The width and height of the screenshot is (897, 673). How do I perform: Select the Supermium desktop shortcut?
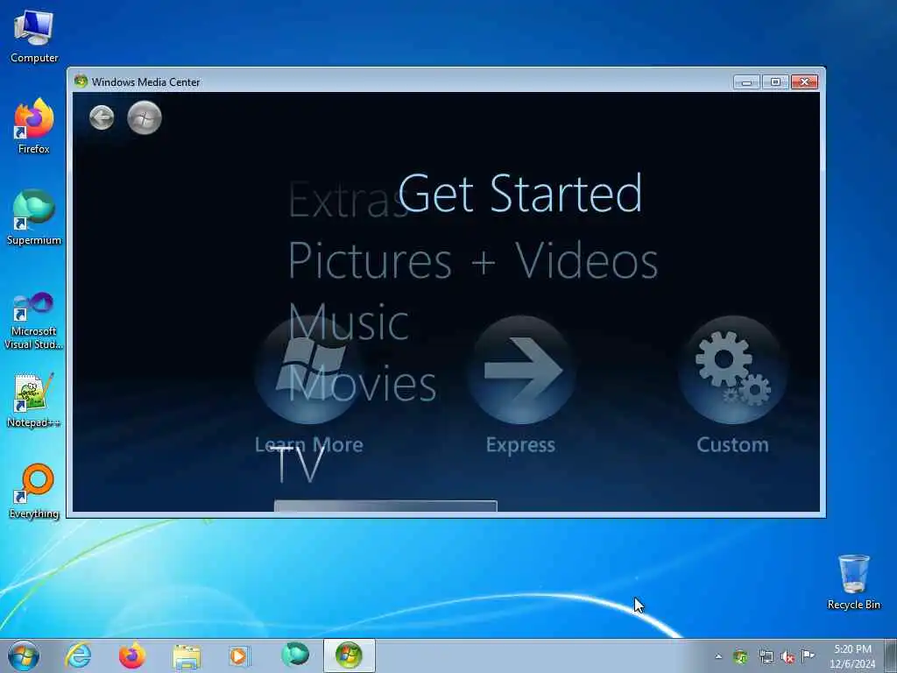[34, 217]
